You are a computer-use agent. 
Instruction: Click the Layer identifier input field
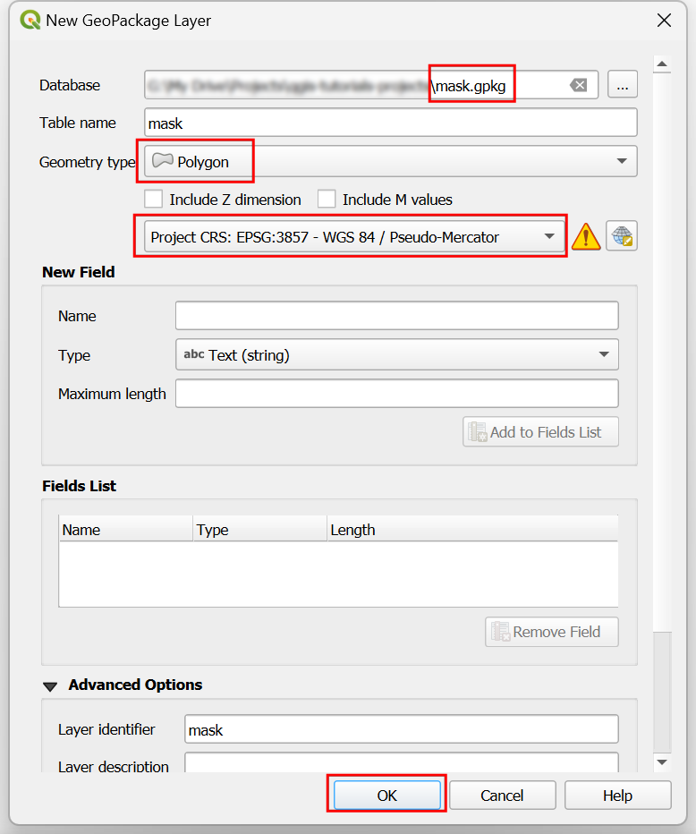pyautogui.click(x=401, y=729)
